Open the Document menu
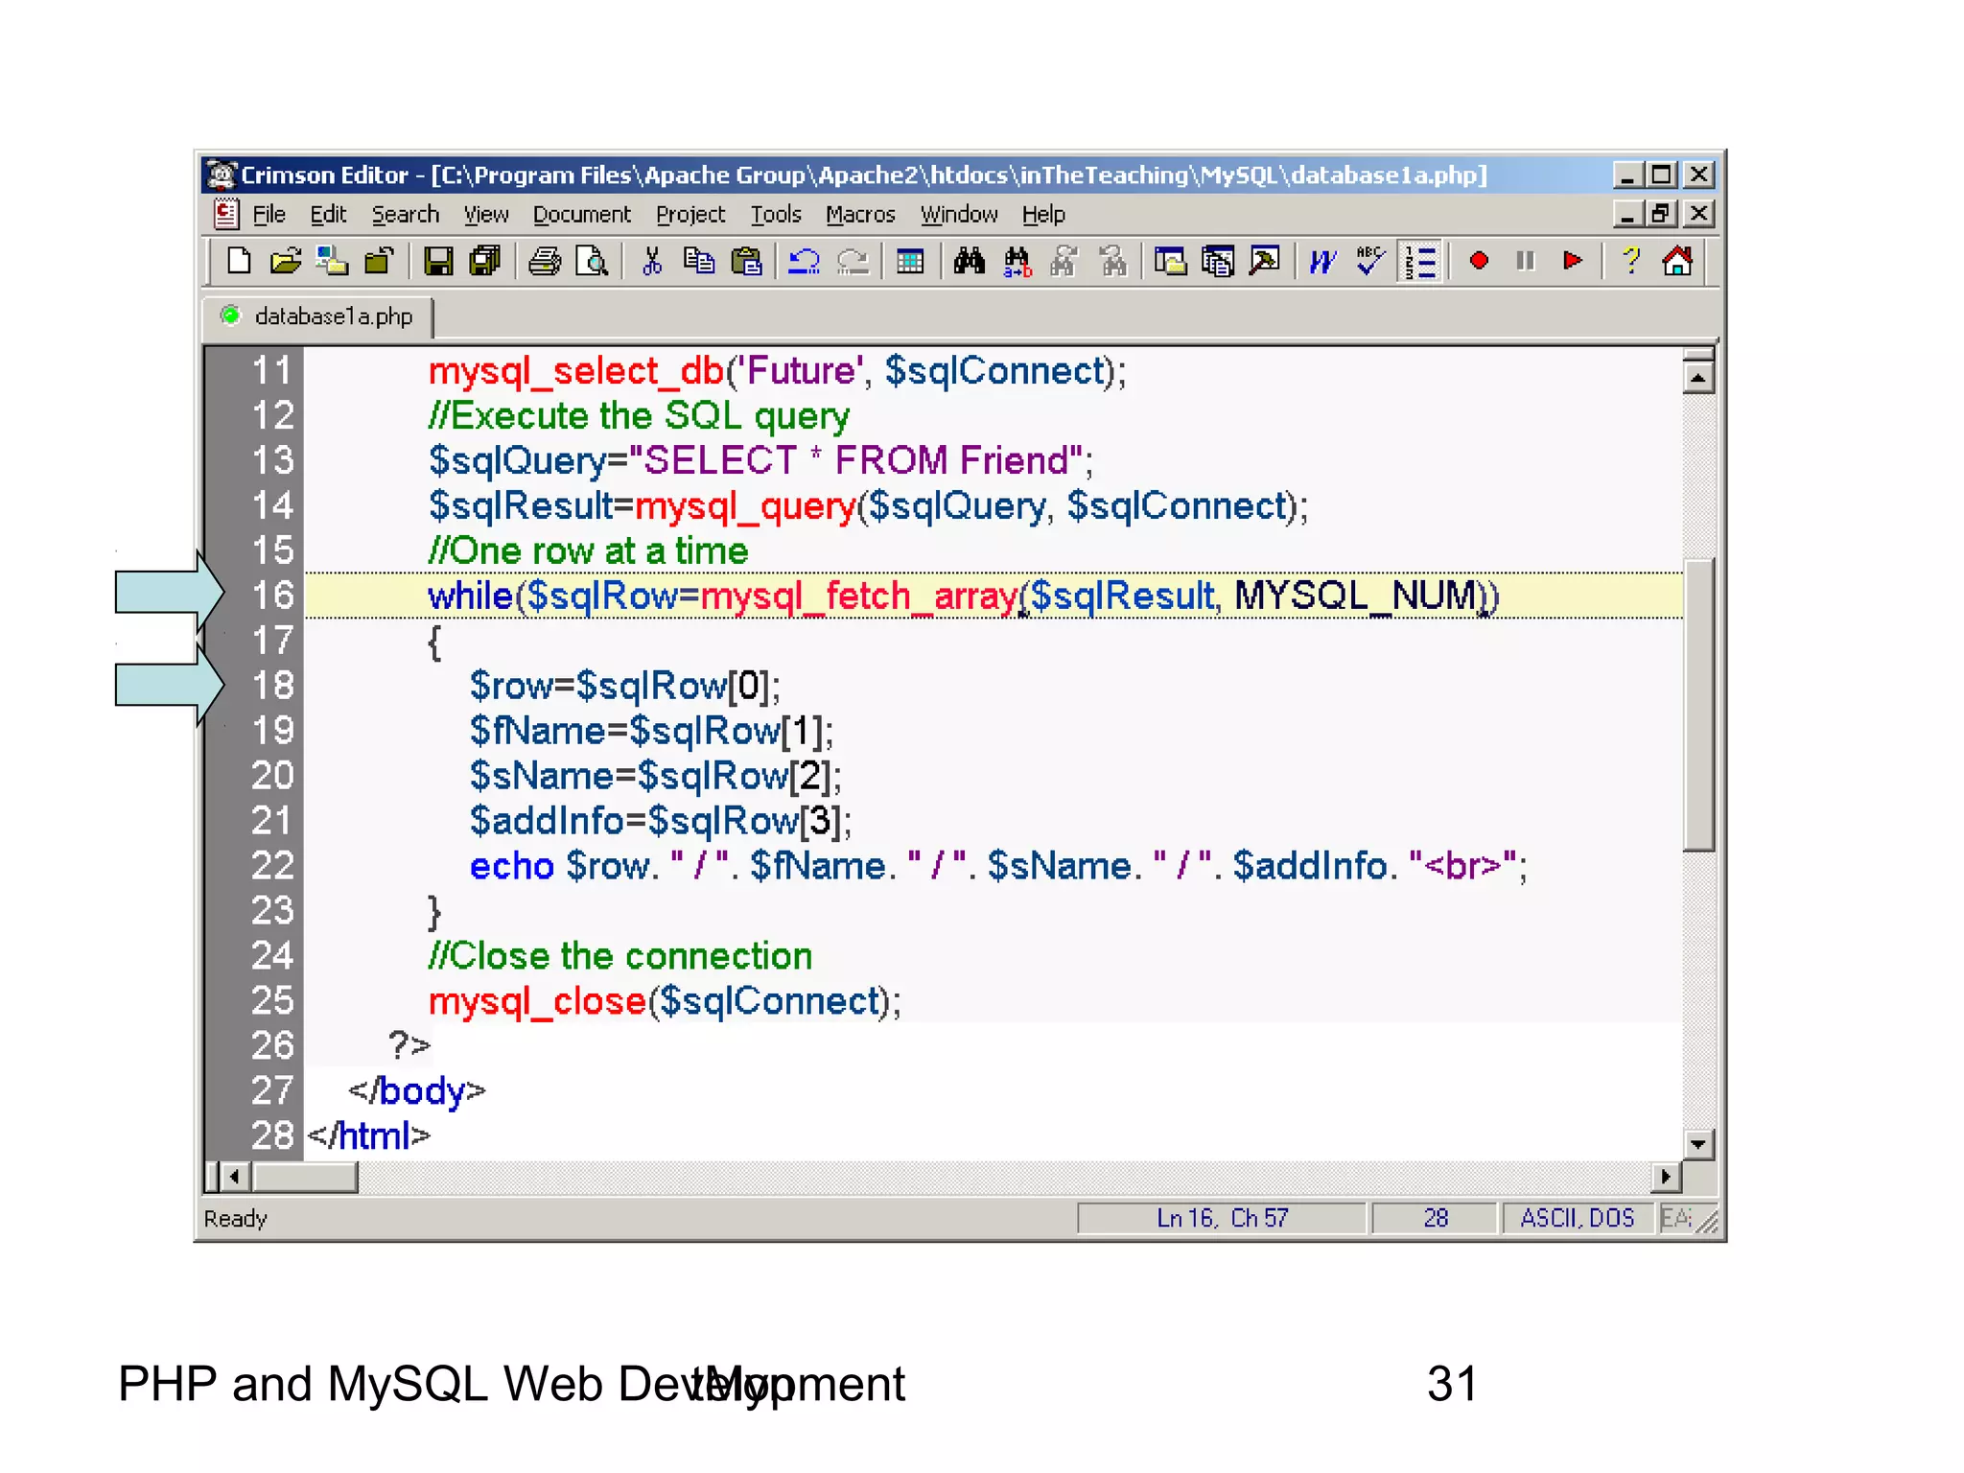The width and height of the screenshot is (1964, 1473). click(582, 215)
